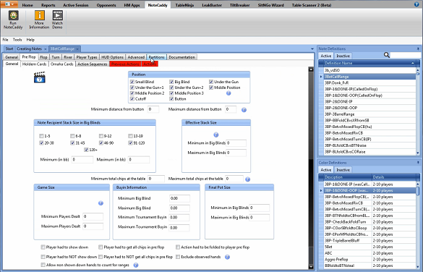Show Inactive note definitions

coord(343,56)
